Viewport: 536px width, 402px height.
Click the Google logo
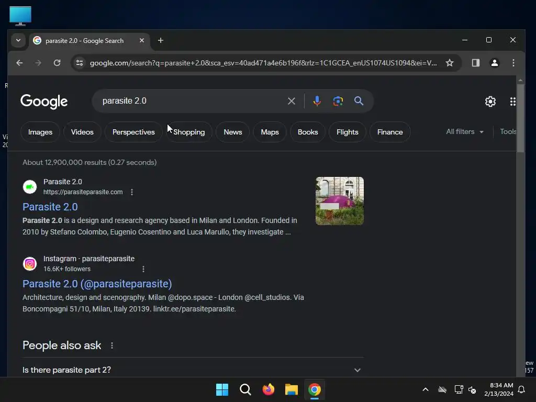pos(44,102)
